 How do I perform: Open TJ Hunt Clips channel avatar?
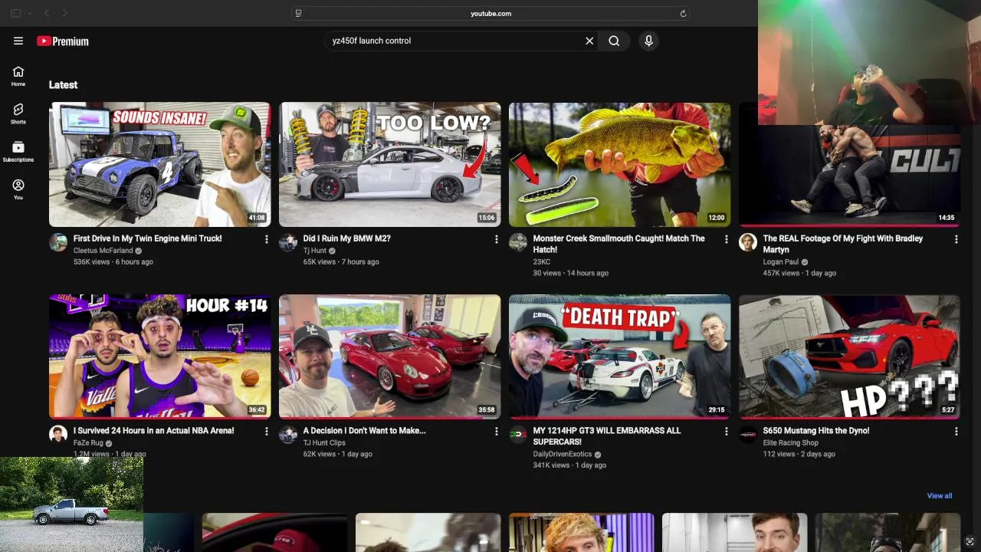[x=288, y=435]
